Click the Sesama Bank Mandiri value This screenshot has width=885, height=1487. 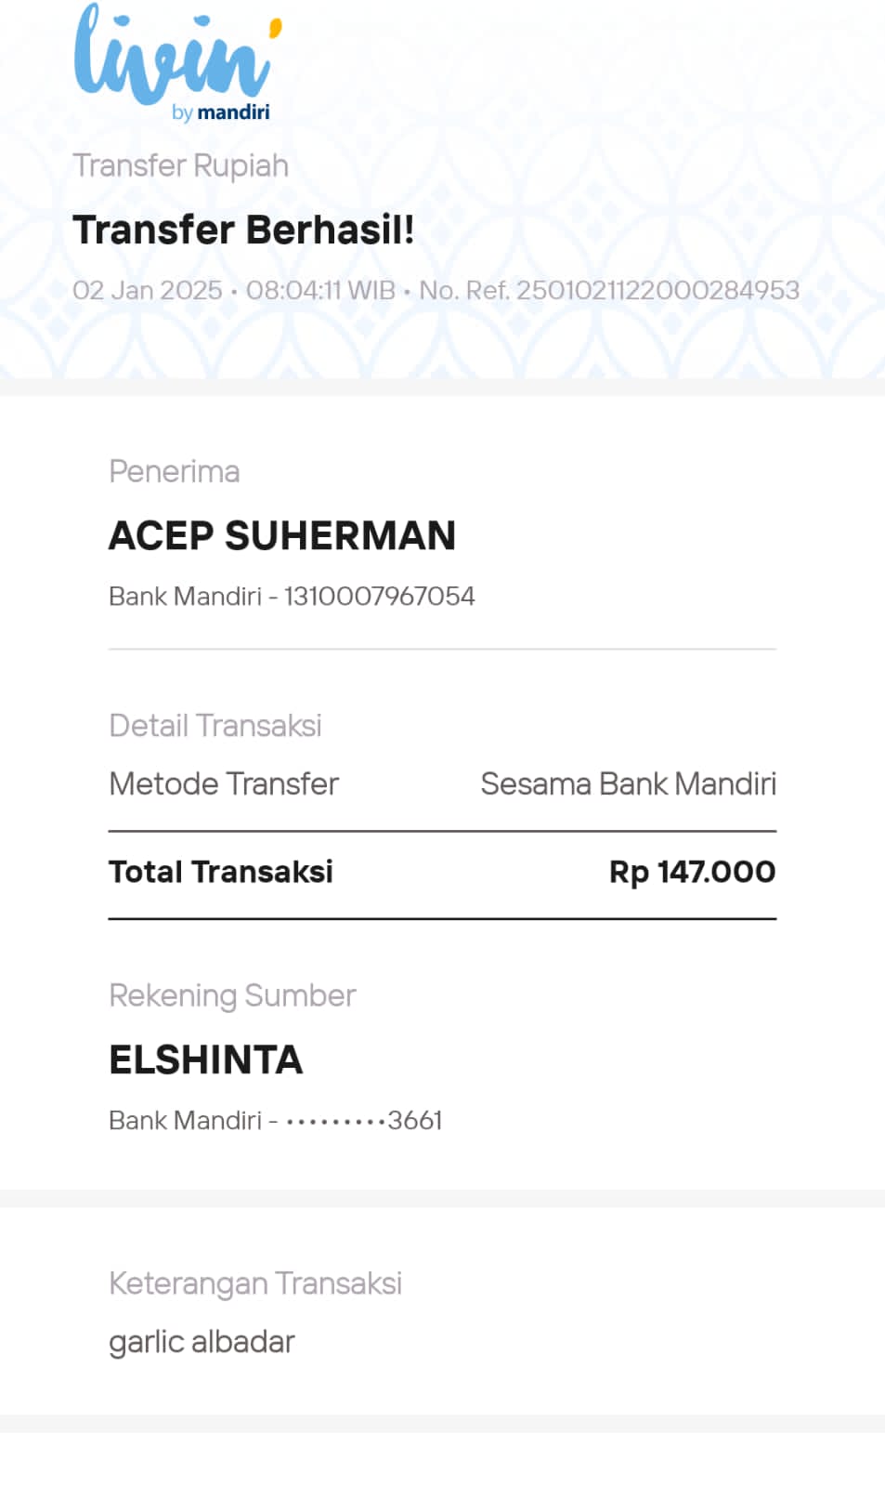pos(628,783)
